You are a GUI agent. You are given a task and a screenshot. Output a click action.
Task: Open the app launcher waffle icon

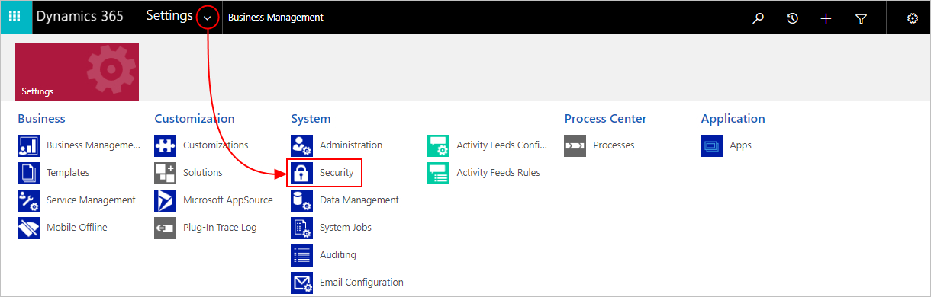[x=16, y=17]
